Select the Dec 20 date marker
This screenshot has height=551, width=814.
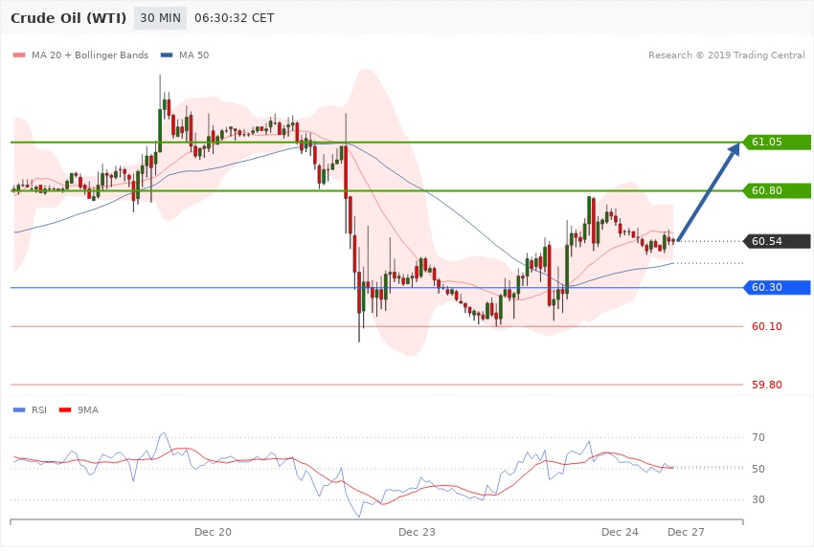pyautogui.click(x=213, y=531)
